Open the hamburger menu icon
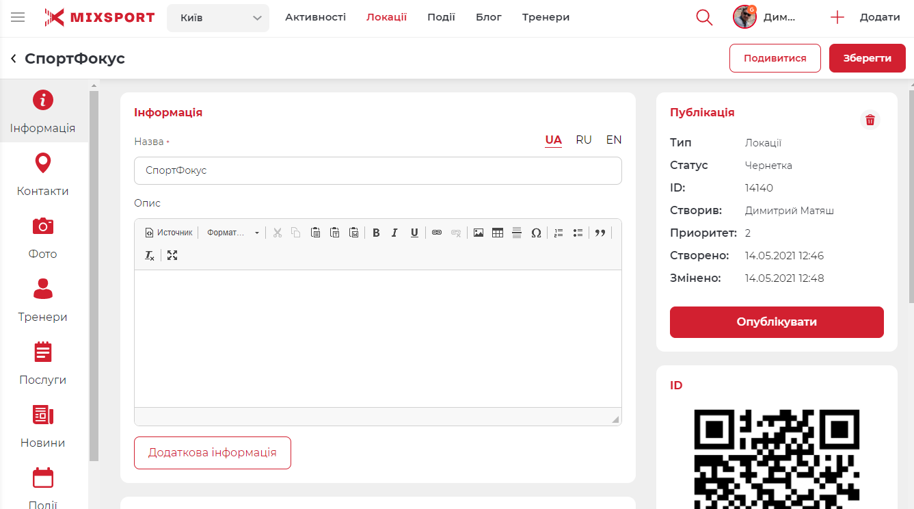Image resolution: width=914 pixels, height=509 pixels. coord(18,18)
